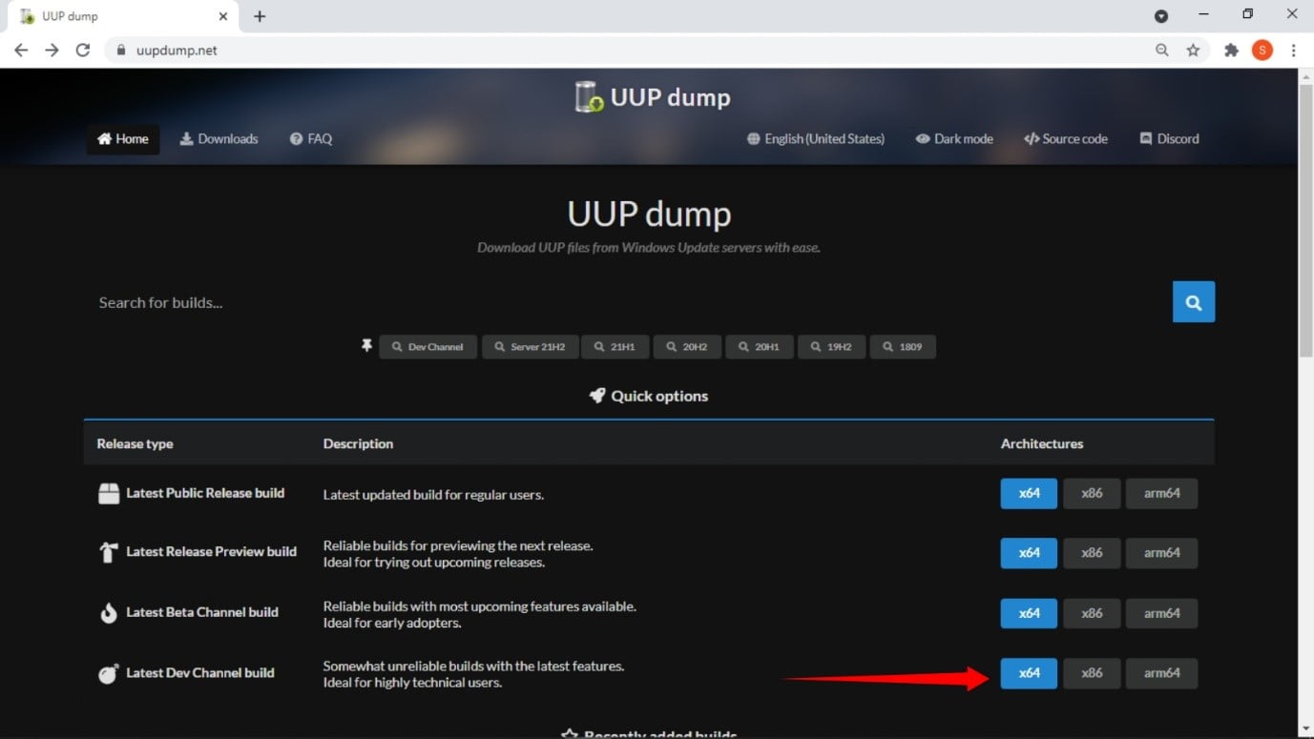
Task: Toggle Dark mode
Action: click(x=954, y=139)
